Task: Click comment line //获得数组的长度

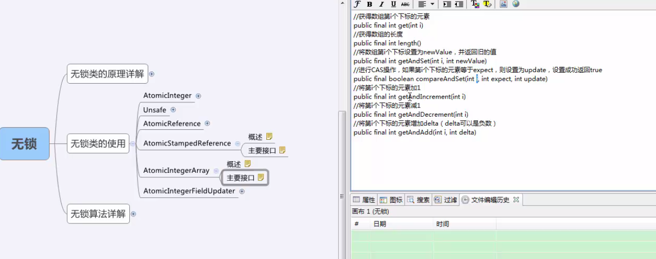Action: (x=378, y=35)
